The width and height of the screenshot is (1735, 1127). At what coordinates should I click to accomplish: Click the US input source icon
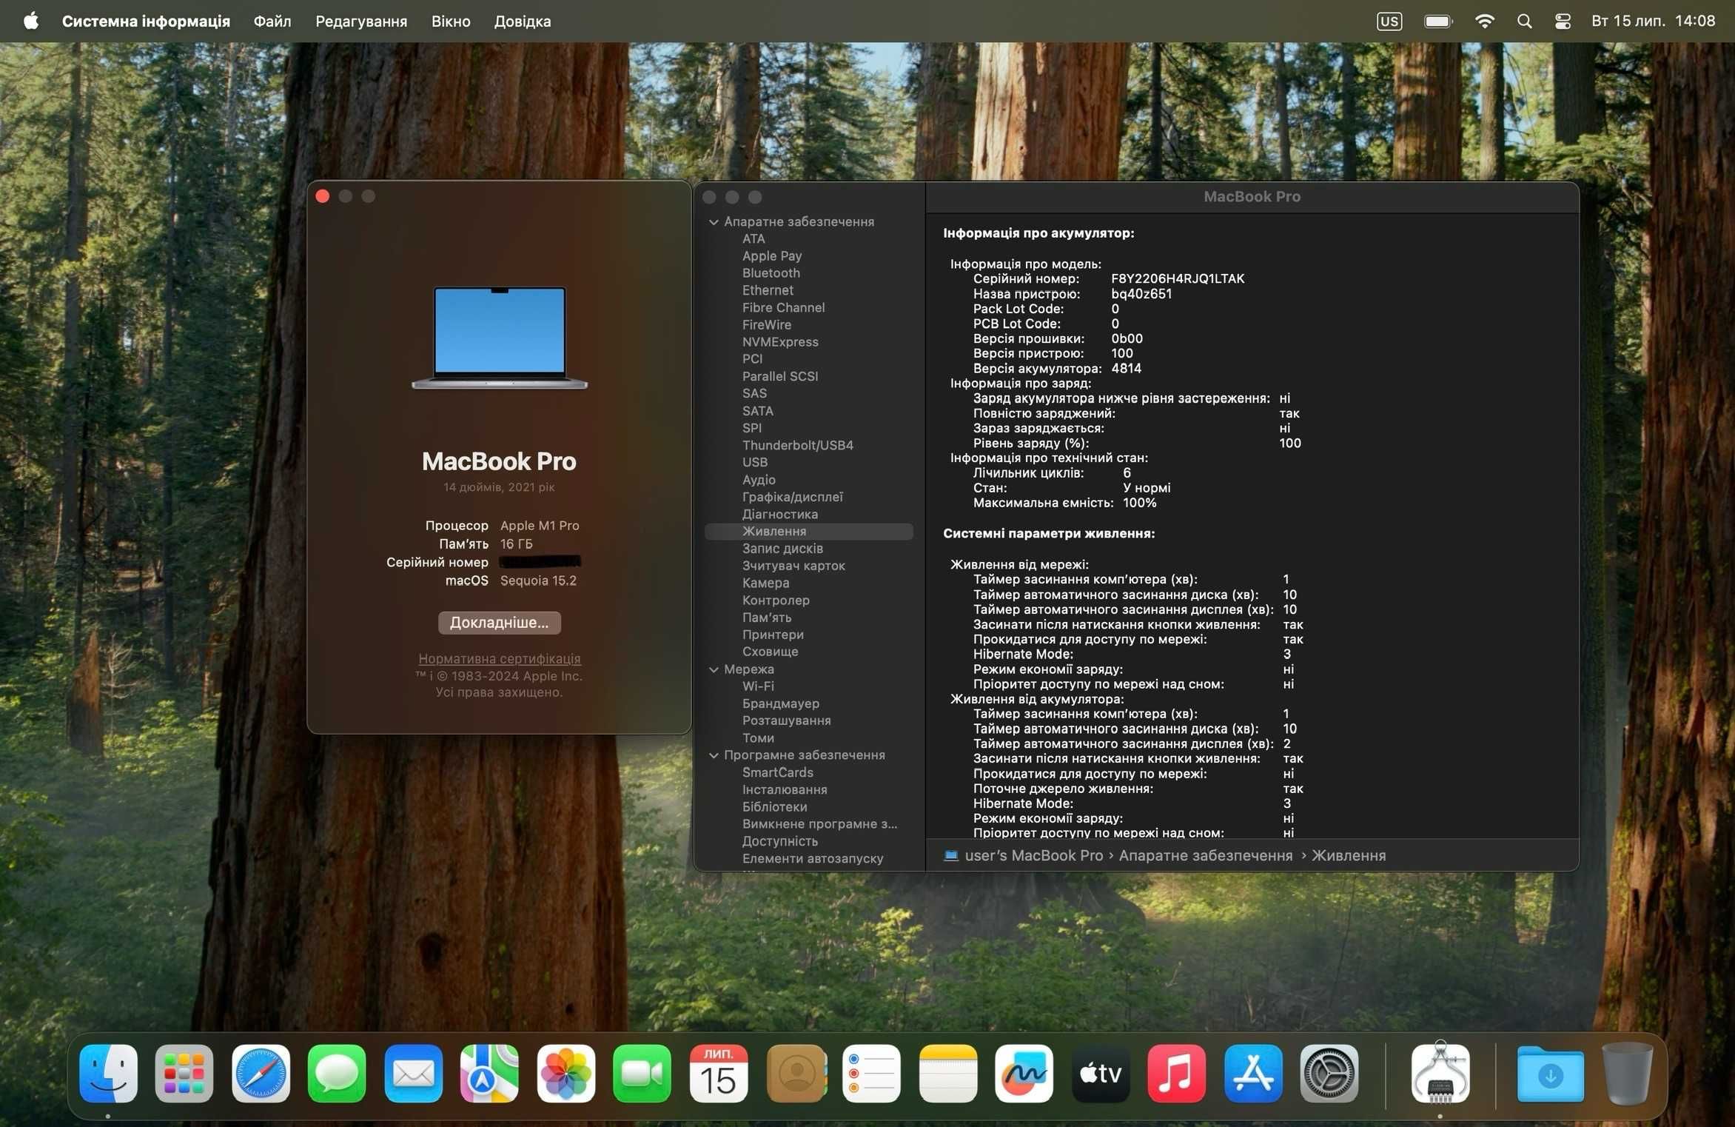click(x=1389, y=21)
